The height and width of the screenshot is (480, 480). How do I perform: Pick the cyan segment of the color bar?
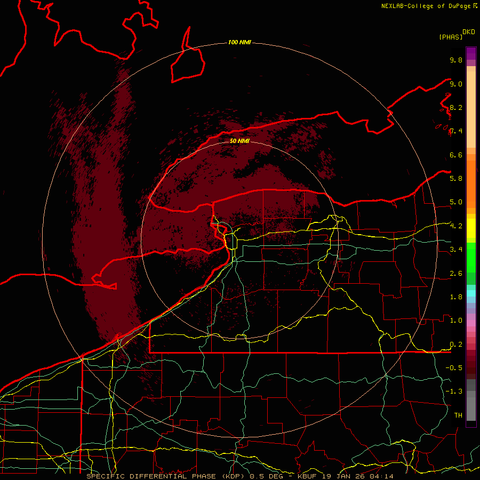pyautogui.click(x=471, y=293)
